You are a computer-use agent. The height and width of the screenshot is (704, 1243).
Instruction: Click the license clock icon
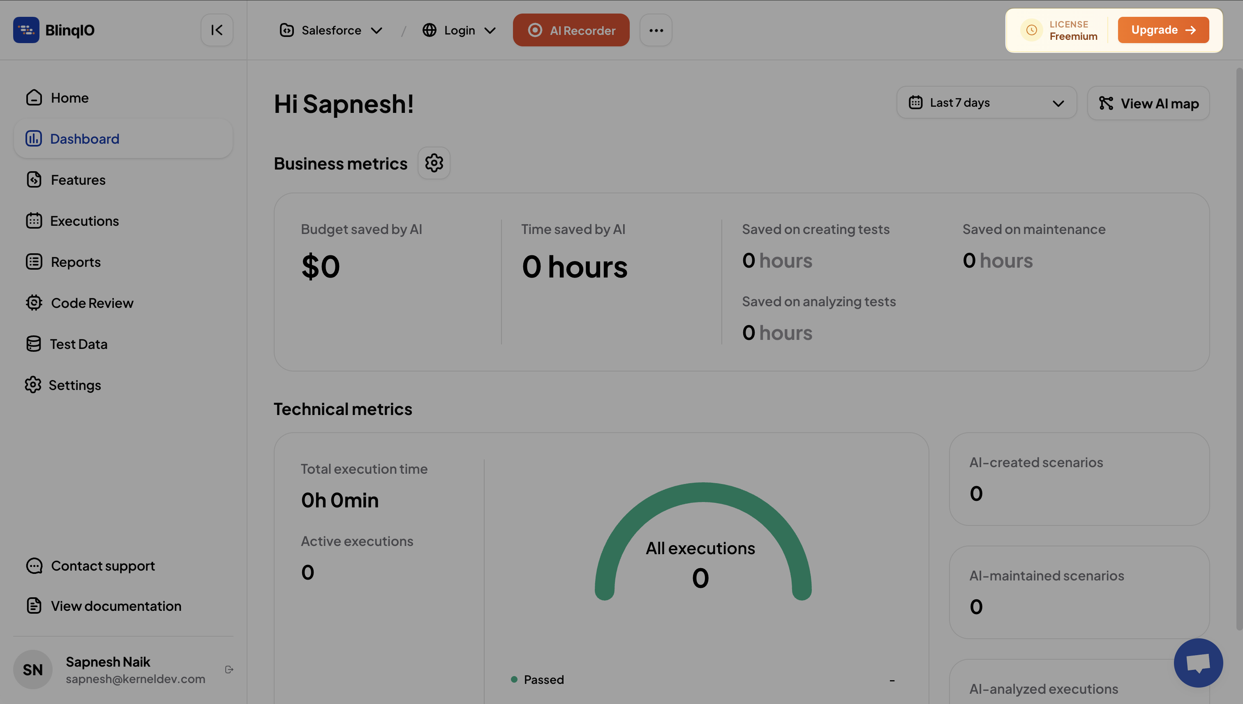pyautogui.click(x=1031, y=30)
